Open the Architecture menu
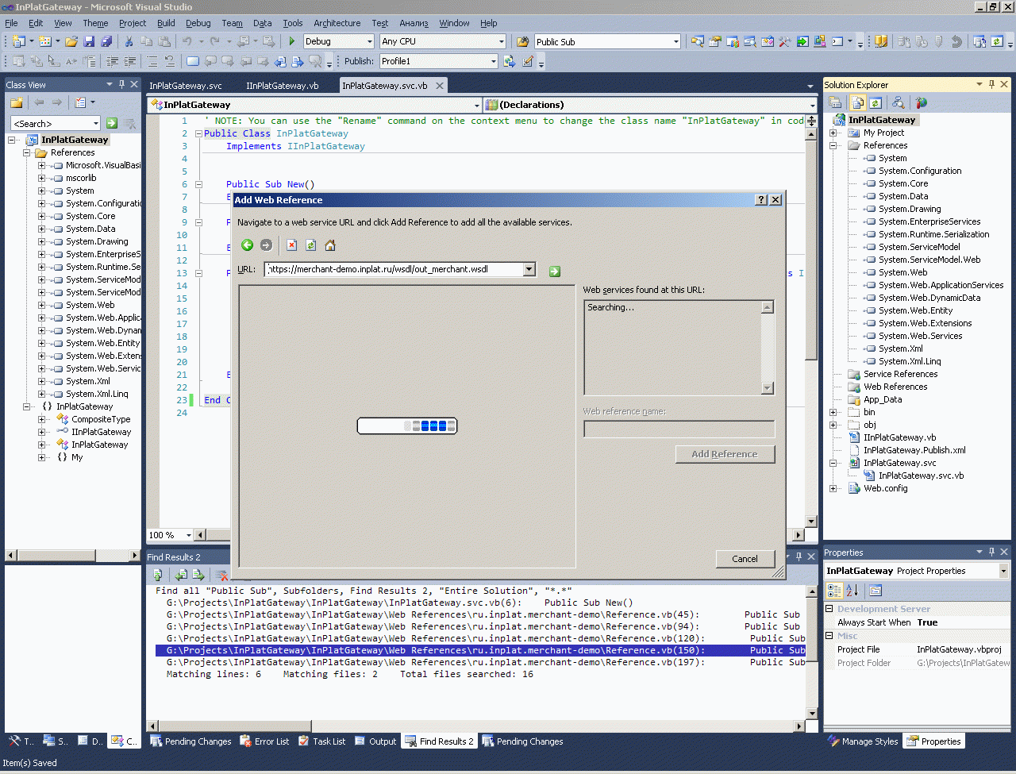The width and height of the screenshot is (1016, 774). tap(337, 23)
